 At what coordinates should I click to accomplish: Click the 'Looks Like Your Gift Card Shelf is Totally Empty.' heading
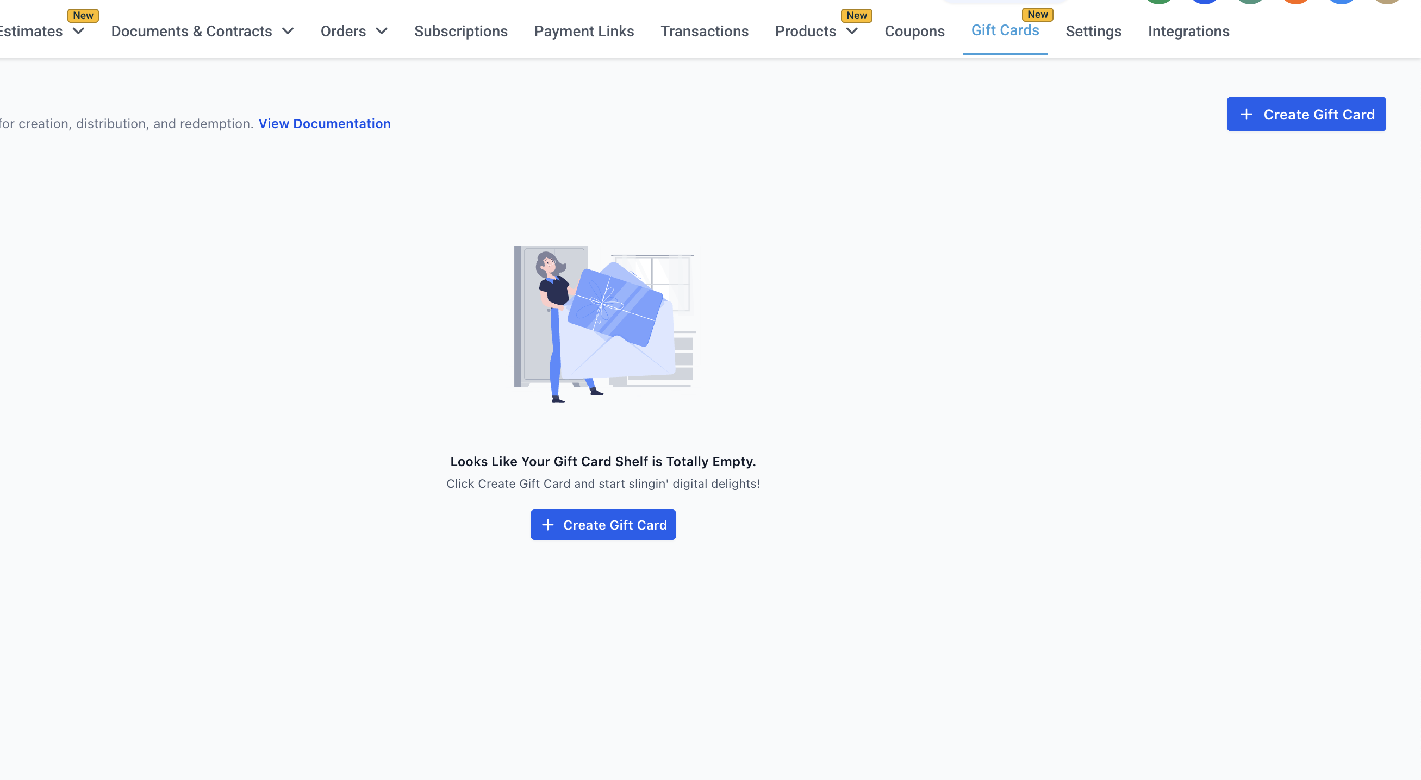click(603, 461)
